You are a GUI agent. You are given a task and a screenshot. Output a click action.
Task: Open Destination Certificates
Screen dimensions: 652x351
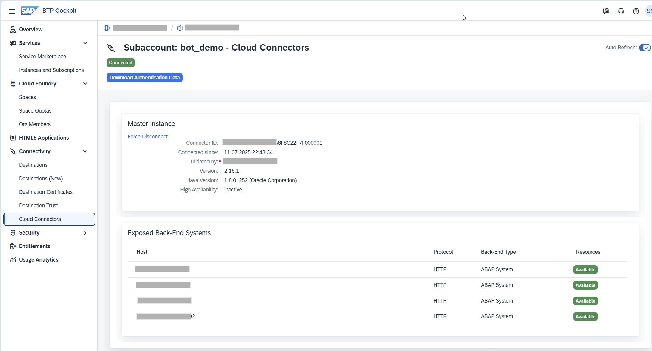(x=46, y=192)
